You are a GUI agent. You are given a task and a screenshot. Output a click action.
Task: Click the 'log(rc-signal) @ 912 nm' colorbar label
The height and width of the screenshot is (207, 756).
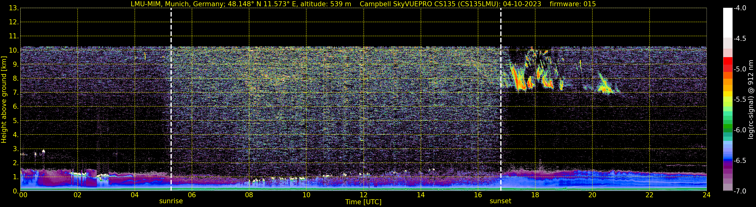[751, 99]
